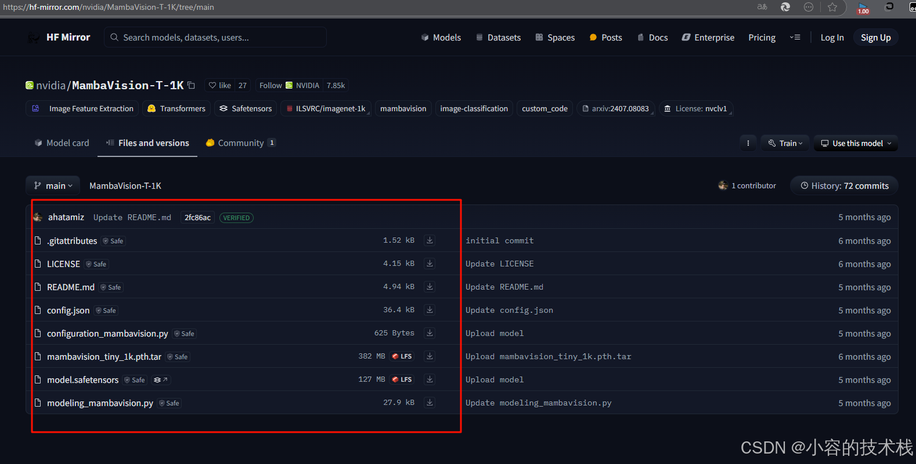Click the contributor avatar icon
The height and width of the screenshot is (464, 916).
click(723, 185)
